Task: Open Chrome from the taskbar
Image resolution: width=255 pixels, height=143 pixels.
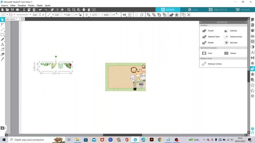Action: 160,140
